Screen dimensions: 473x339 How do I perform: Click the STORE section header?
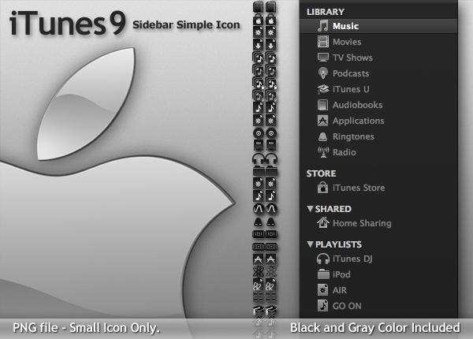[321, 173]
